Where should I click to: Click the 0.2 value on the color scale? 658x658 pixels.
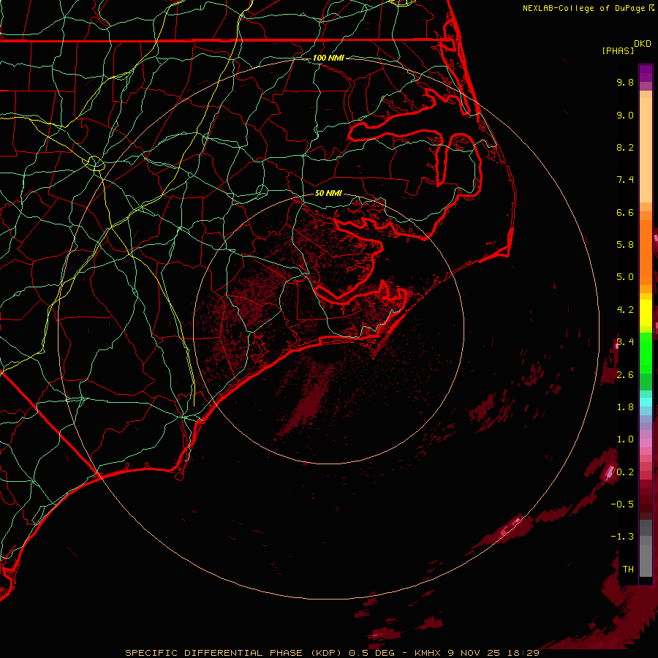pos(625,472)
